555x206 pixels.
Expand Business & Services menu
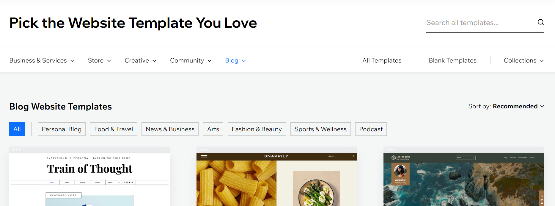pyautogui.click(x=42, y=60)
